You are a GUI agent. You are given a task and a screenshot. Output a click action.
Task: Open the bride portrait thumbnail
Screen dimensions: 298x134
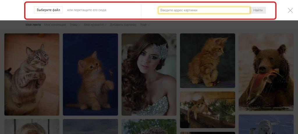tap(149, 74)
